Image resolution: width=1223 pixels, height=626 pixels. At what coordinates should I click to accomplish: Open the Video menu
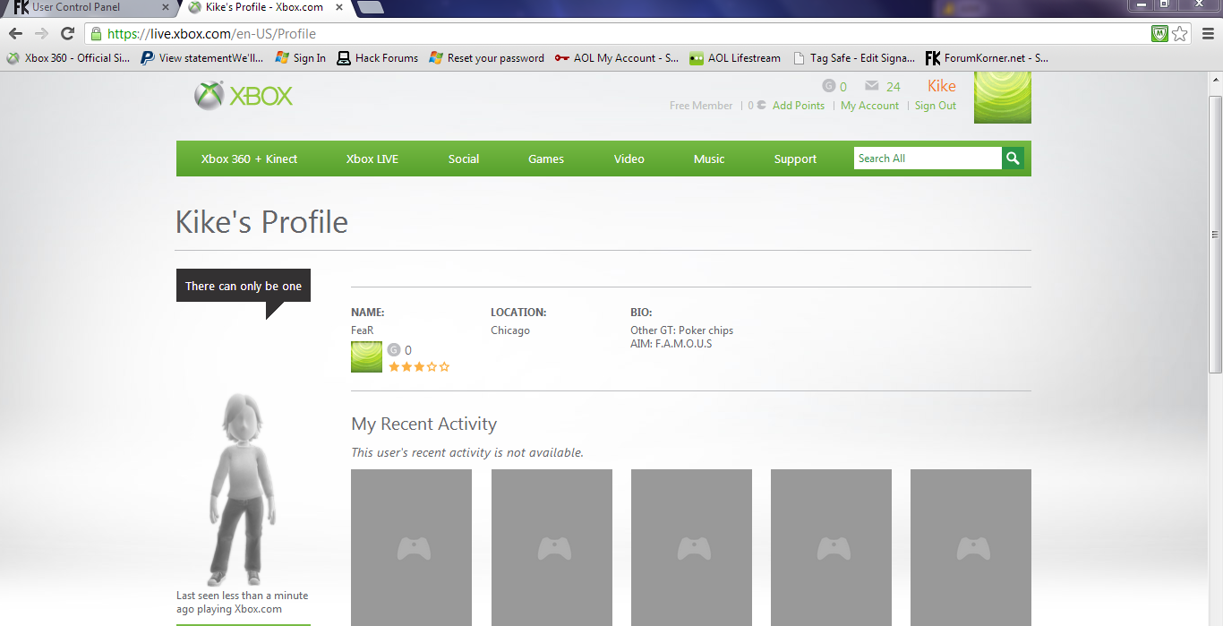tap(629, 159)
